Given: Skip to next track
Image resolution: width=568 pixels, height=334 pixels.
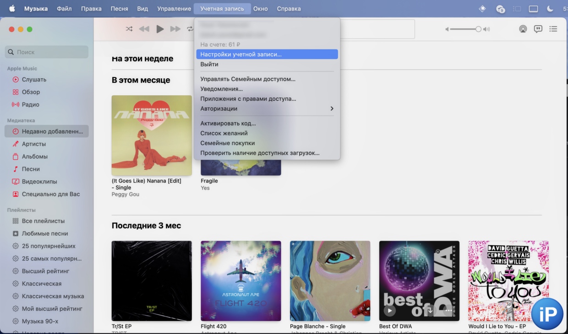Looking at the screenshot, I should tap(175, 29).
